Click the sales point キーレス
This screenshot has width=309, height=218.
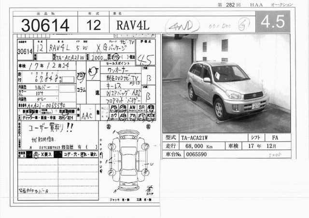pos(114,85)
